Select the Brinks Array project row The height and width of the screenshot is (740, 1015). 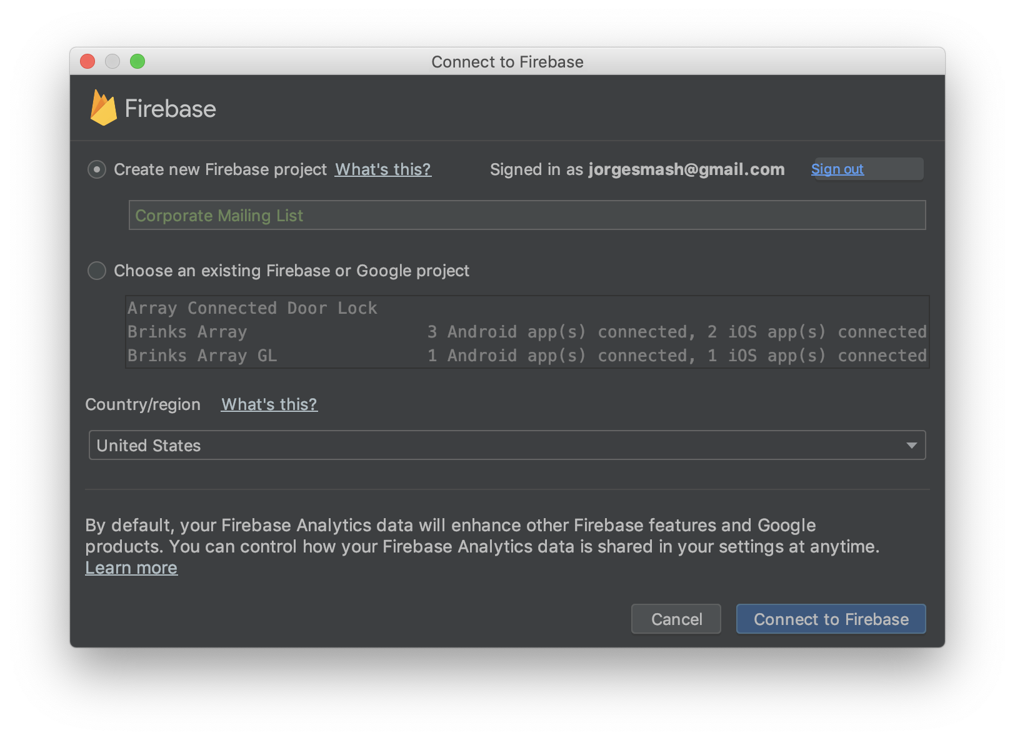pos(527,332)
